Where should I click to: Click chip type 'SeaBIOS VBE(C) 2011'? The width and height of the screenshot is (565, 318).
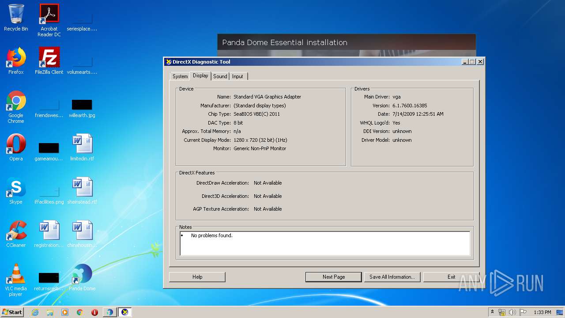pyautogui.click(x=257, y=114)
